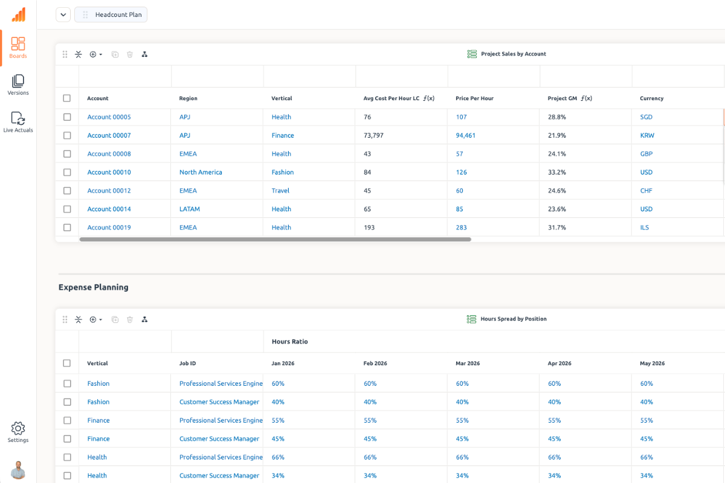The image size is (725, 483).
Task: Click drag handle of Hours Spread widget
Action: point(65,319)
